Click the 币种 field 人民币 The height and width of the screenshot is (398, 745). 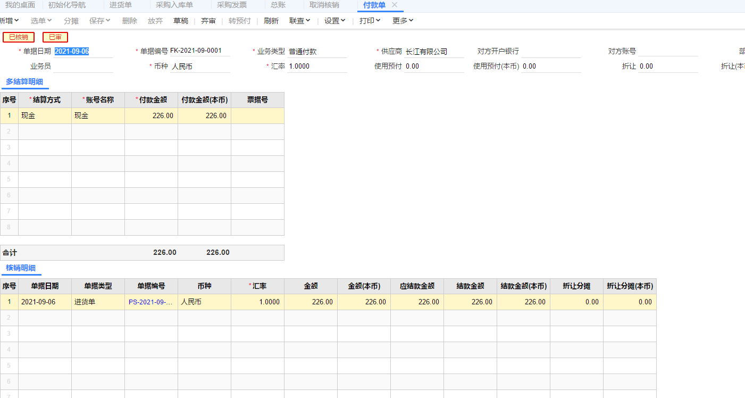[x=200, y=67]
